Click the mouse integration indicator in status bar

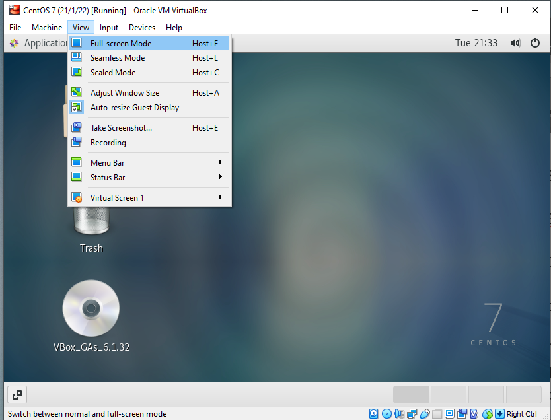coord(488,413)
